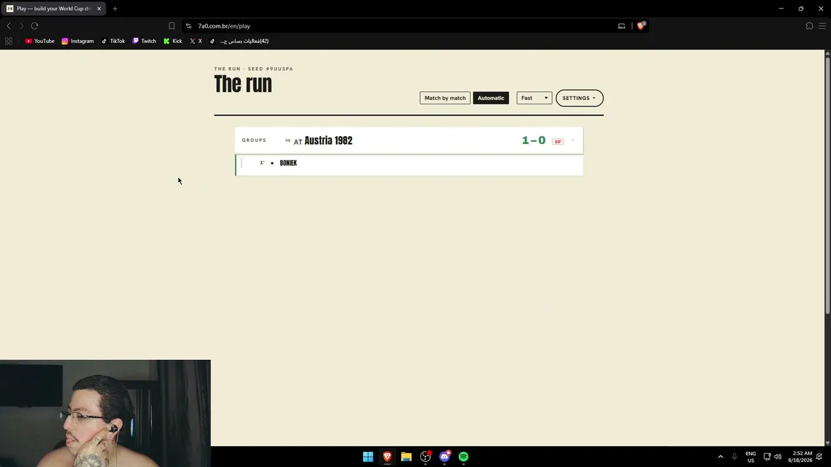831x467 pixels.
Task: Open the install app icon in address bar
Action: (621, 26)
